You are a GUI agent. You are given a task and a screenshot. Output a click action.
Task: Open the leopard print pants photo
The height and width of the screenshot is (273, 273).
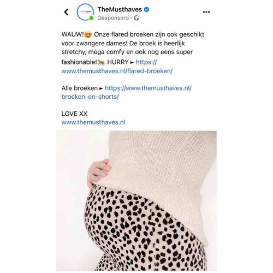point(136,200)
